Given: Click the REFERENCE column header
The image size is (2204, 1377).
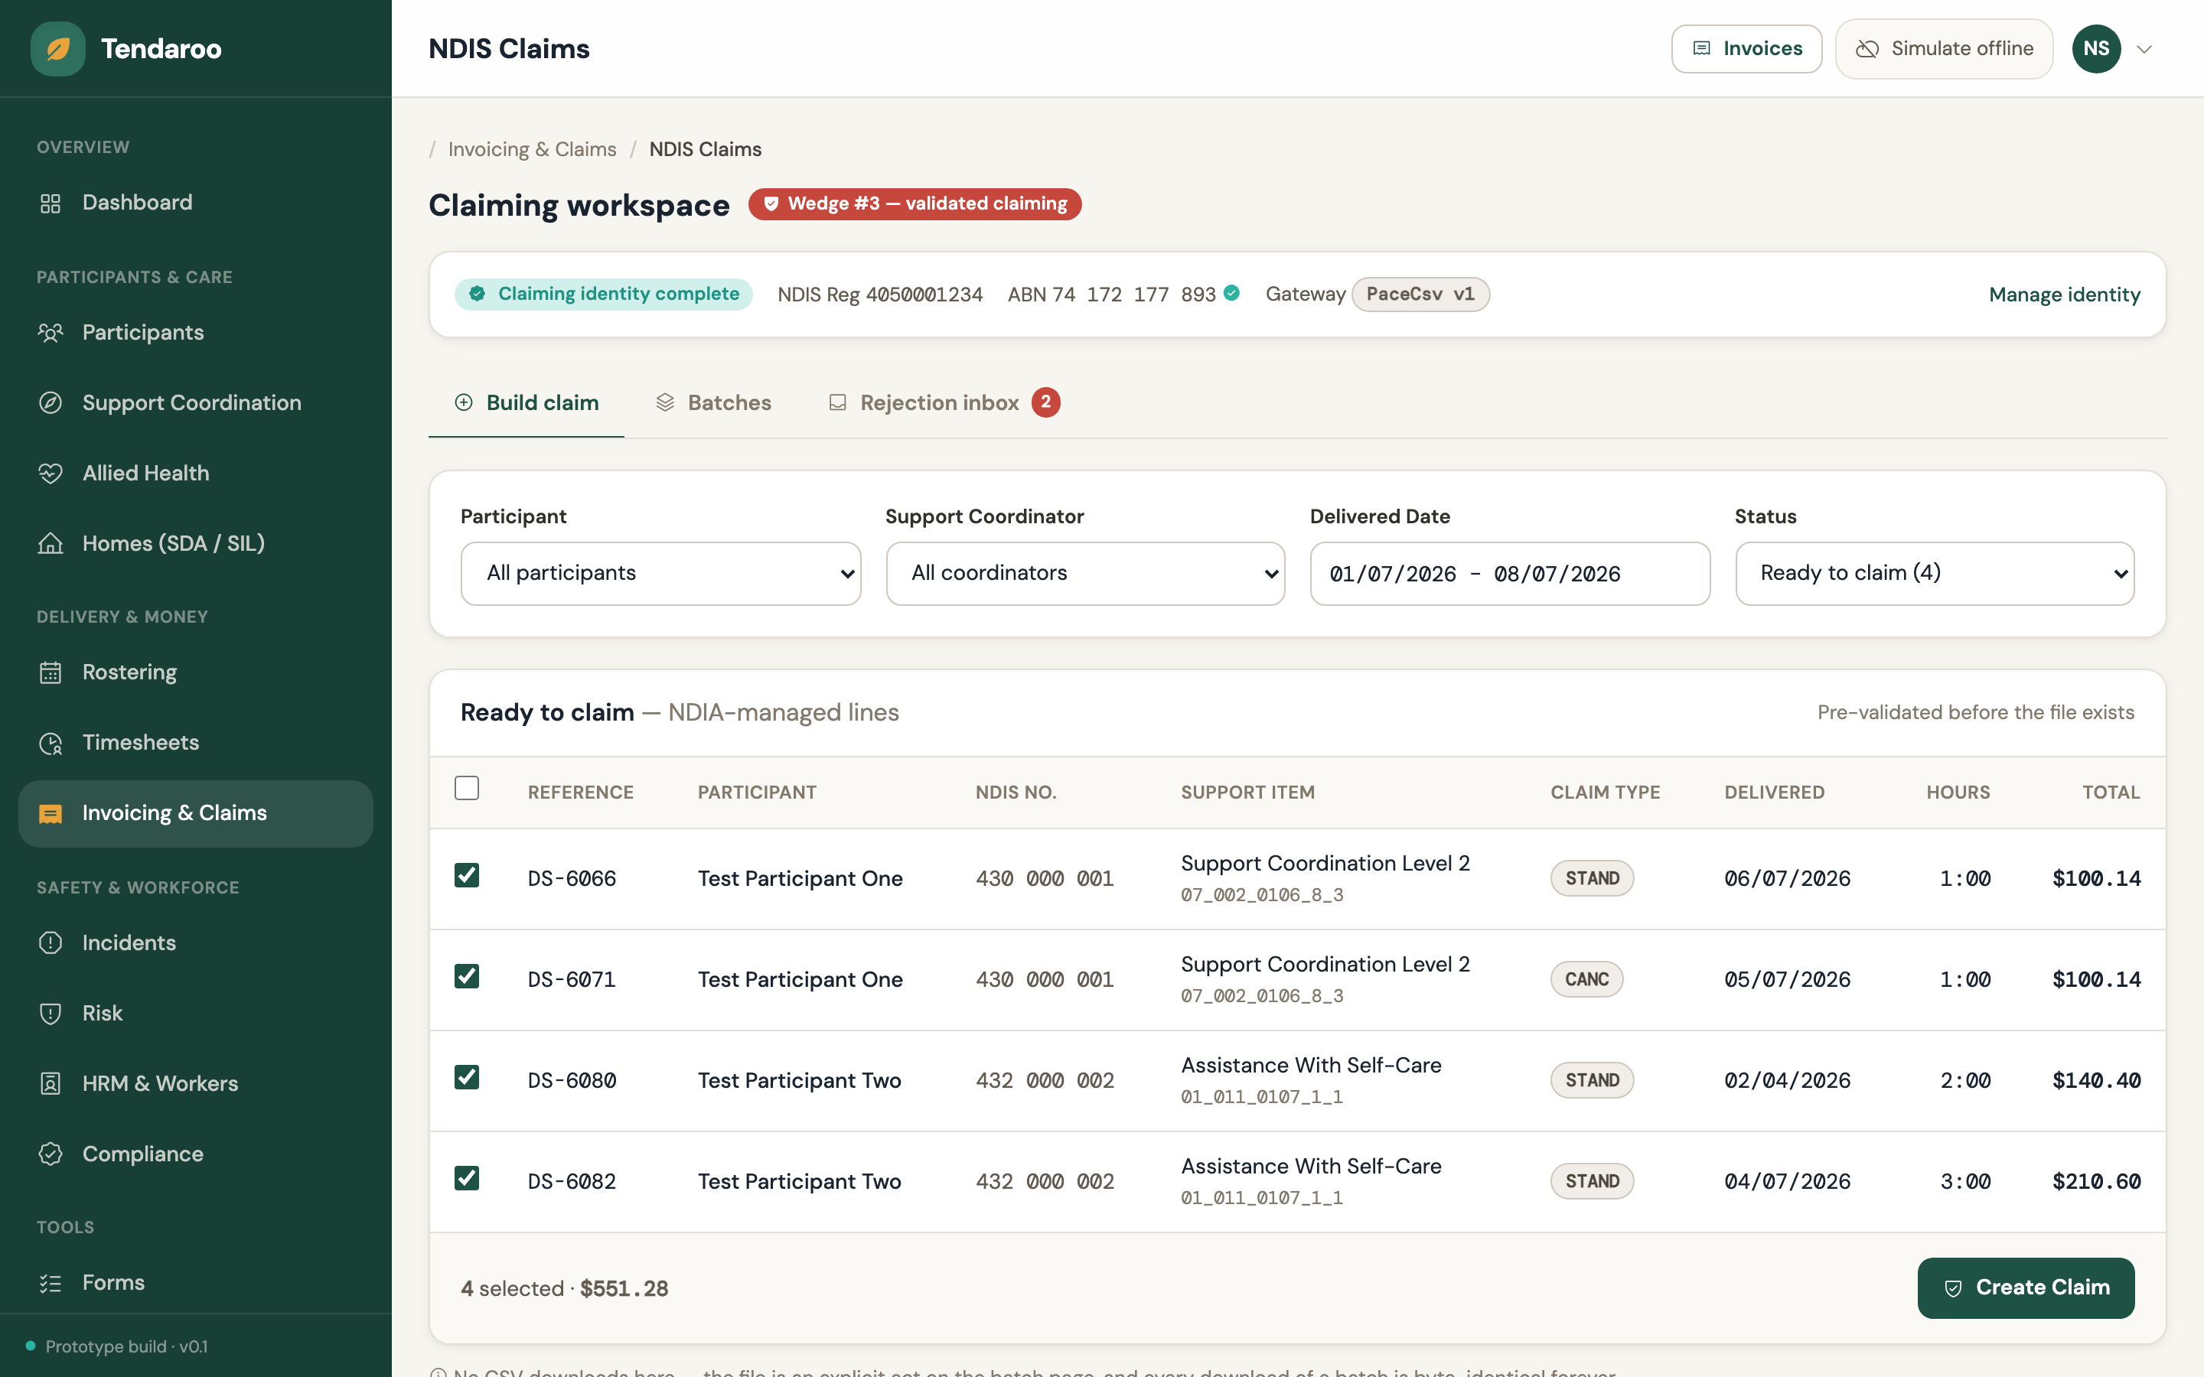Looking at the screenshot, I should pos(581,793).
